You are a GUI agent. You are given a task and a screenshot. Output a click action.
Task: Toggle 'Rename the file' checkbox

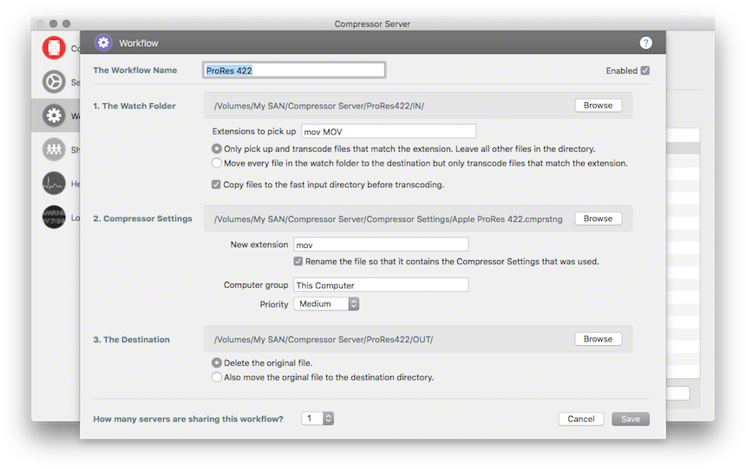pyautogui.click(x=298, y=261)
